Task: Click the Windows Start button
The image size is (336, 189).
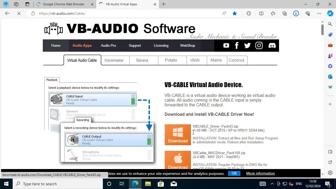Action: click(x=6, y=184)
